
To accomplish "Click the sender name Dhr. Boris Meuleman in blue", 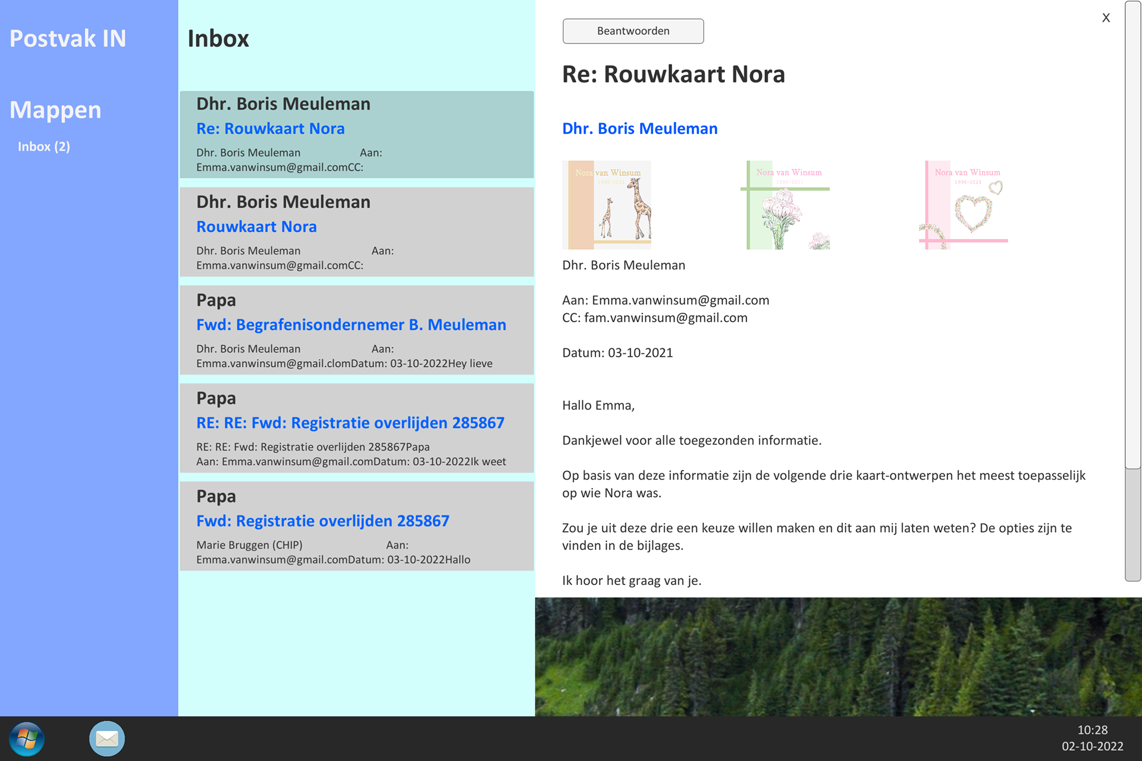I will tap(640, 128).
